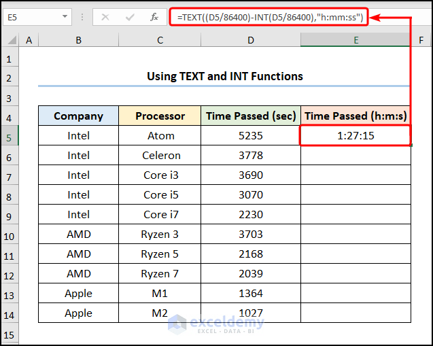The width and height of the screenshot is (433, 346).
Task: Click the 'Time Passed (sec)' header cell
Action: coord(251,116)
